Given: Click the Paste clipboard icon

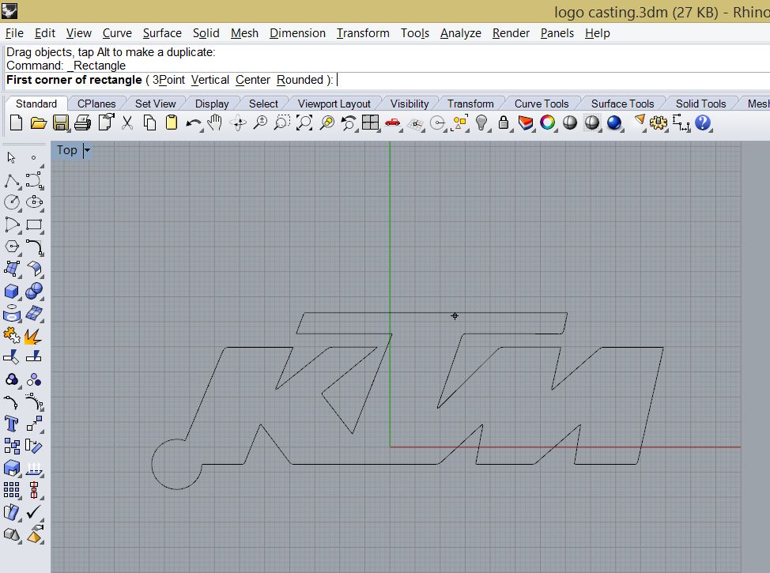Looking at the screenshot, I should coord(172,123).
